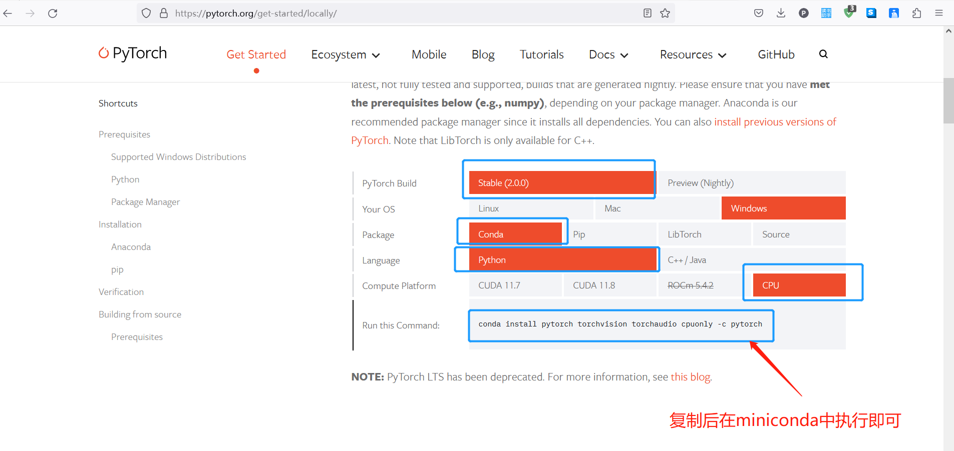This screenshot has height=451, width=954.
Task: Jump to Prerequisites under Building from source
Action: click(x=137, y=337)
